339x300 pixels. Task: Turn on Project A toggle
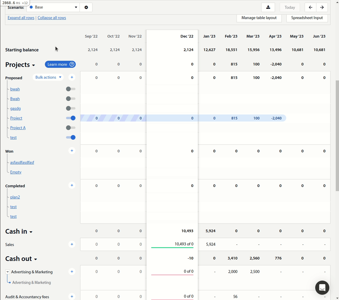coord(71,128)
